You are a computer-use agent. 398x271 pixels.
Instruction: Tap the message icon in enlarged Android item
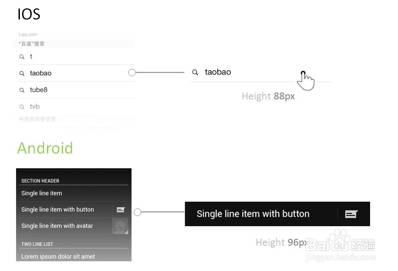point(351,214)
